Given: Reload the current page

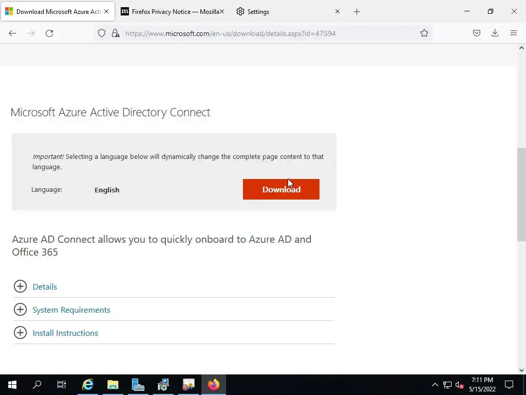Looking at the screenshot, I should pyautogui.click(x=49, y=33).
